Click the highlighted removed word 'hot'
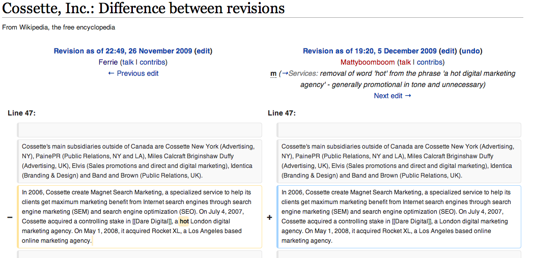533x258 pixels. (184, 221)
